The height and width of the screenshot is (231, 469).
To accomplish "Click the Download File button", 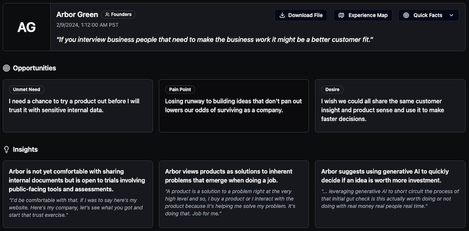I will click(301, 15).
